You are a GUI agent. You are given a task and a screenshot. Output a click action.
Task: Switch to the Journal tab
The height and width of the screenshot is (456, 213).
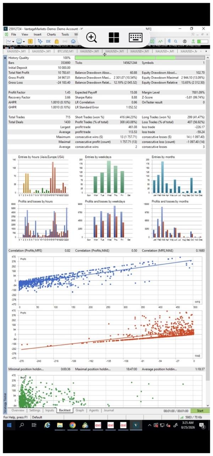coord(108,410)
